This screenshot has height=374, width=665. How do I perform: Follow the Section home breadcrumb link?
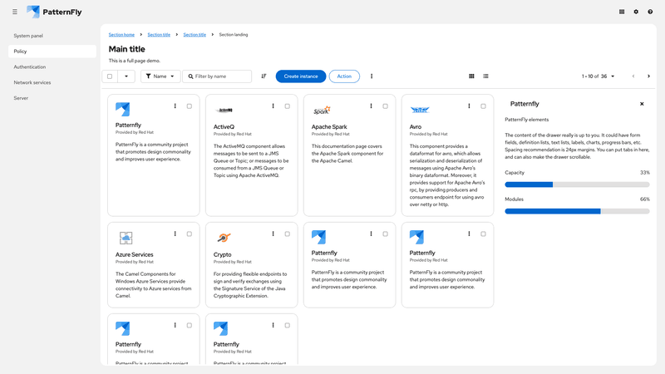point(121,35)
